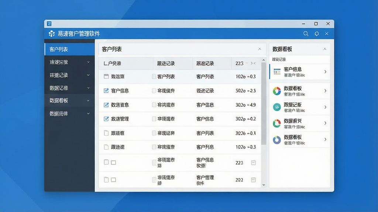Screen dimensions: 378x212
Task: Tick the second-column checkbox in the 202 row
Action: click(154, 180)
